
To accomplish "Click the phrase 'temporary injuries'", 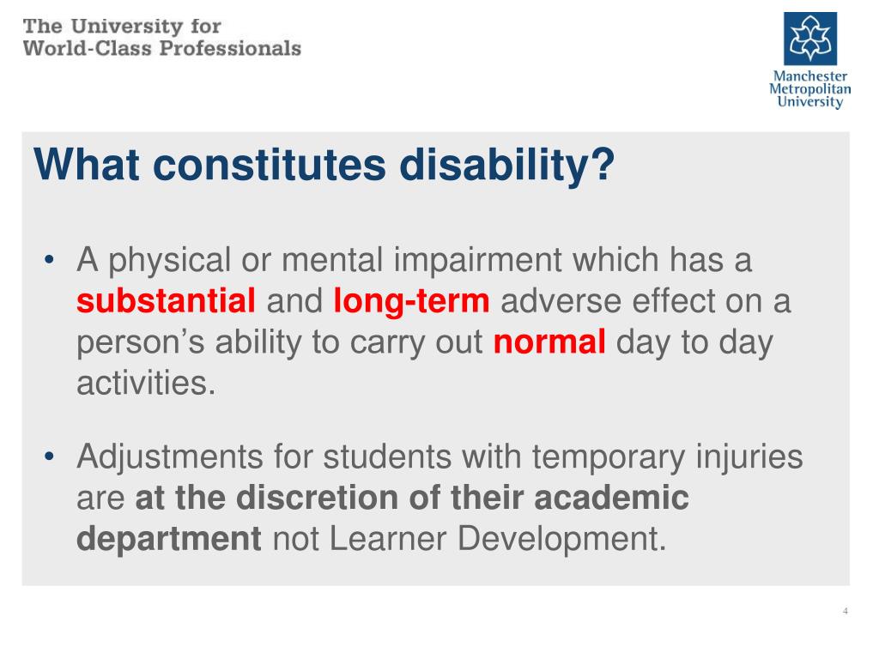I will (668, 457).
